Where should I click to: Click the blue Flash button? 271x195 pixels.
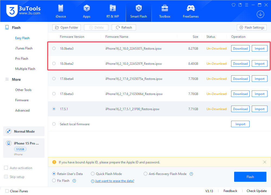coord(250,177)
